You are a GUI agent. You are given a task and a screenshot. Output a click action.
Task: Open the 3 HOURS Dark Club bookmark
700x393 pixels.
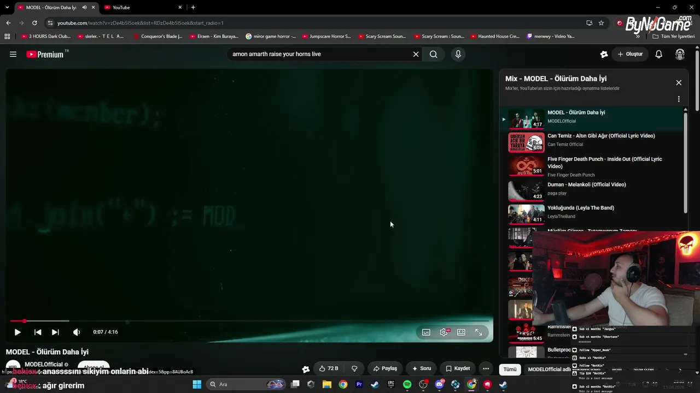click(x=46, y=37)
